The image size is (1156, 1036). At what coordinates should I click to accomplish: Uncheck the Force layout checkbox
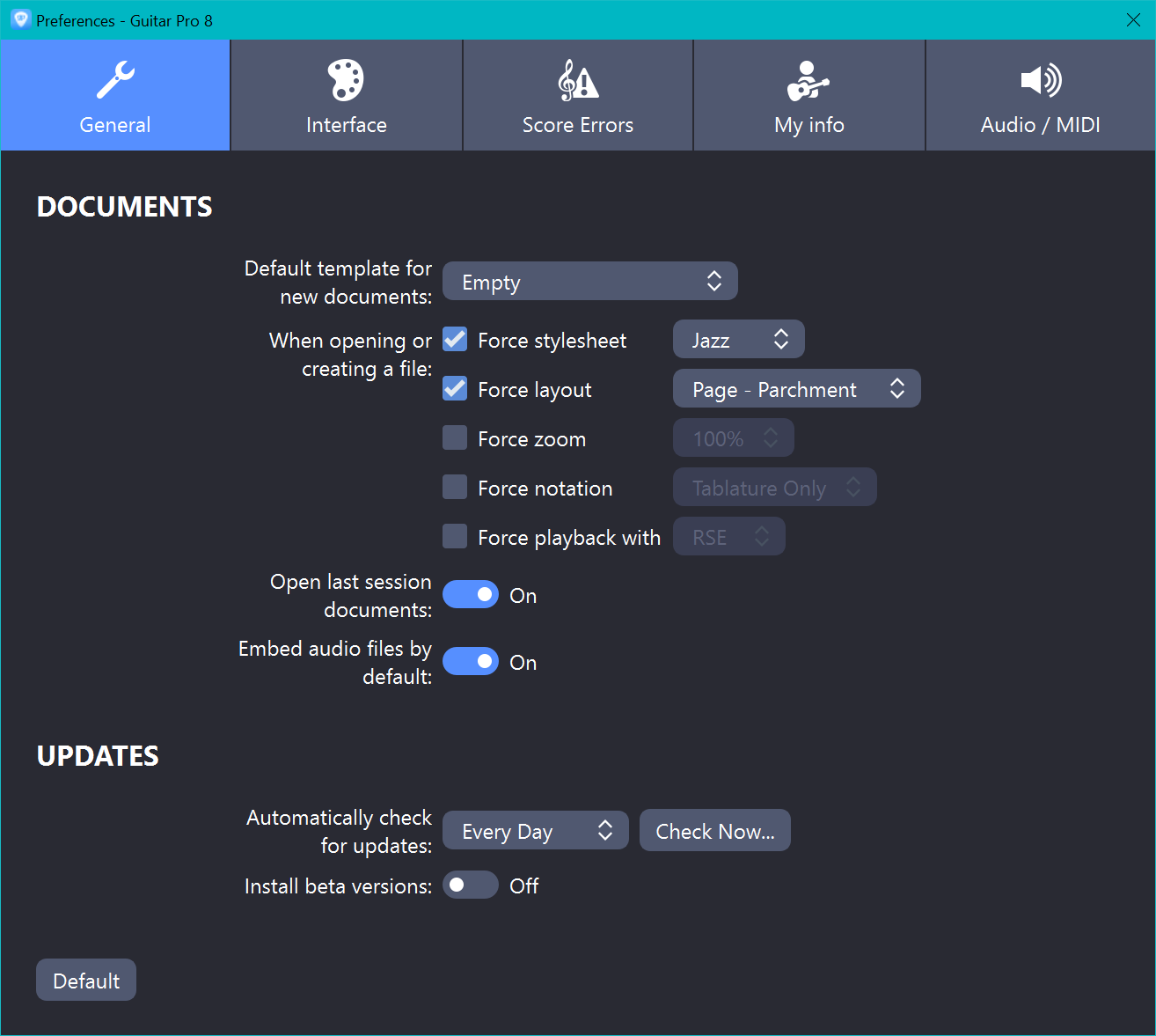click(455, 388)
